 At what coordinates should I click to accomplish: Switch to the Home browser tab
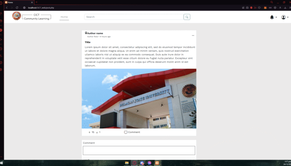point(19,2)
